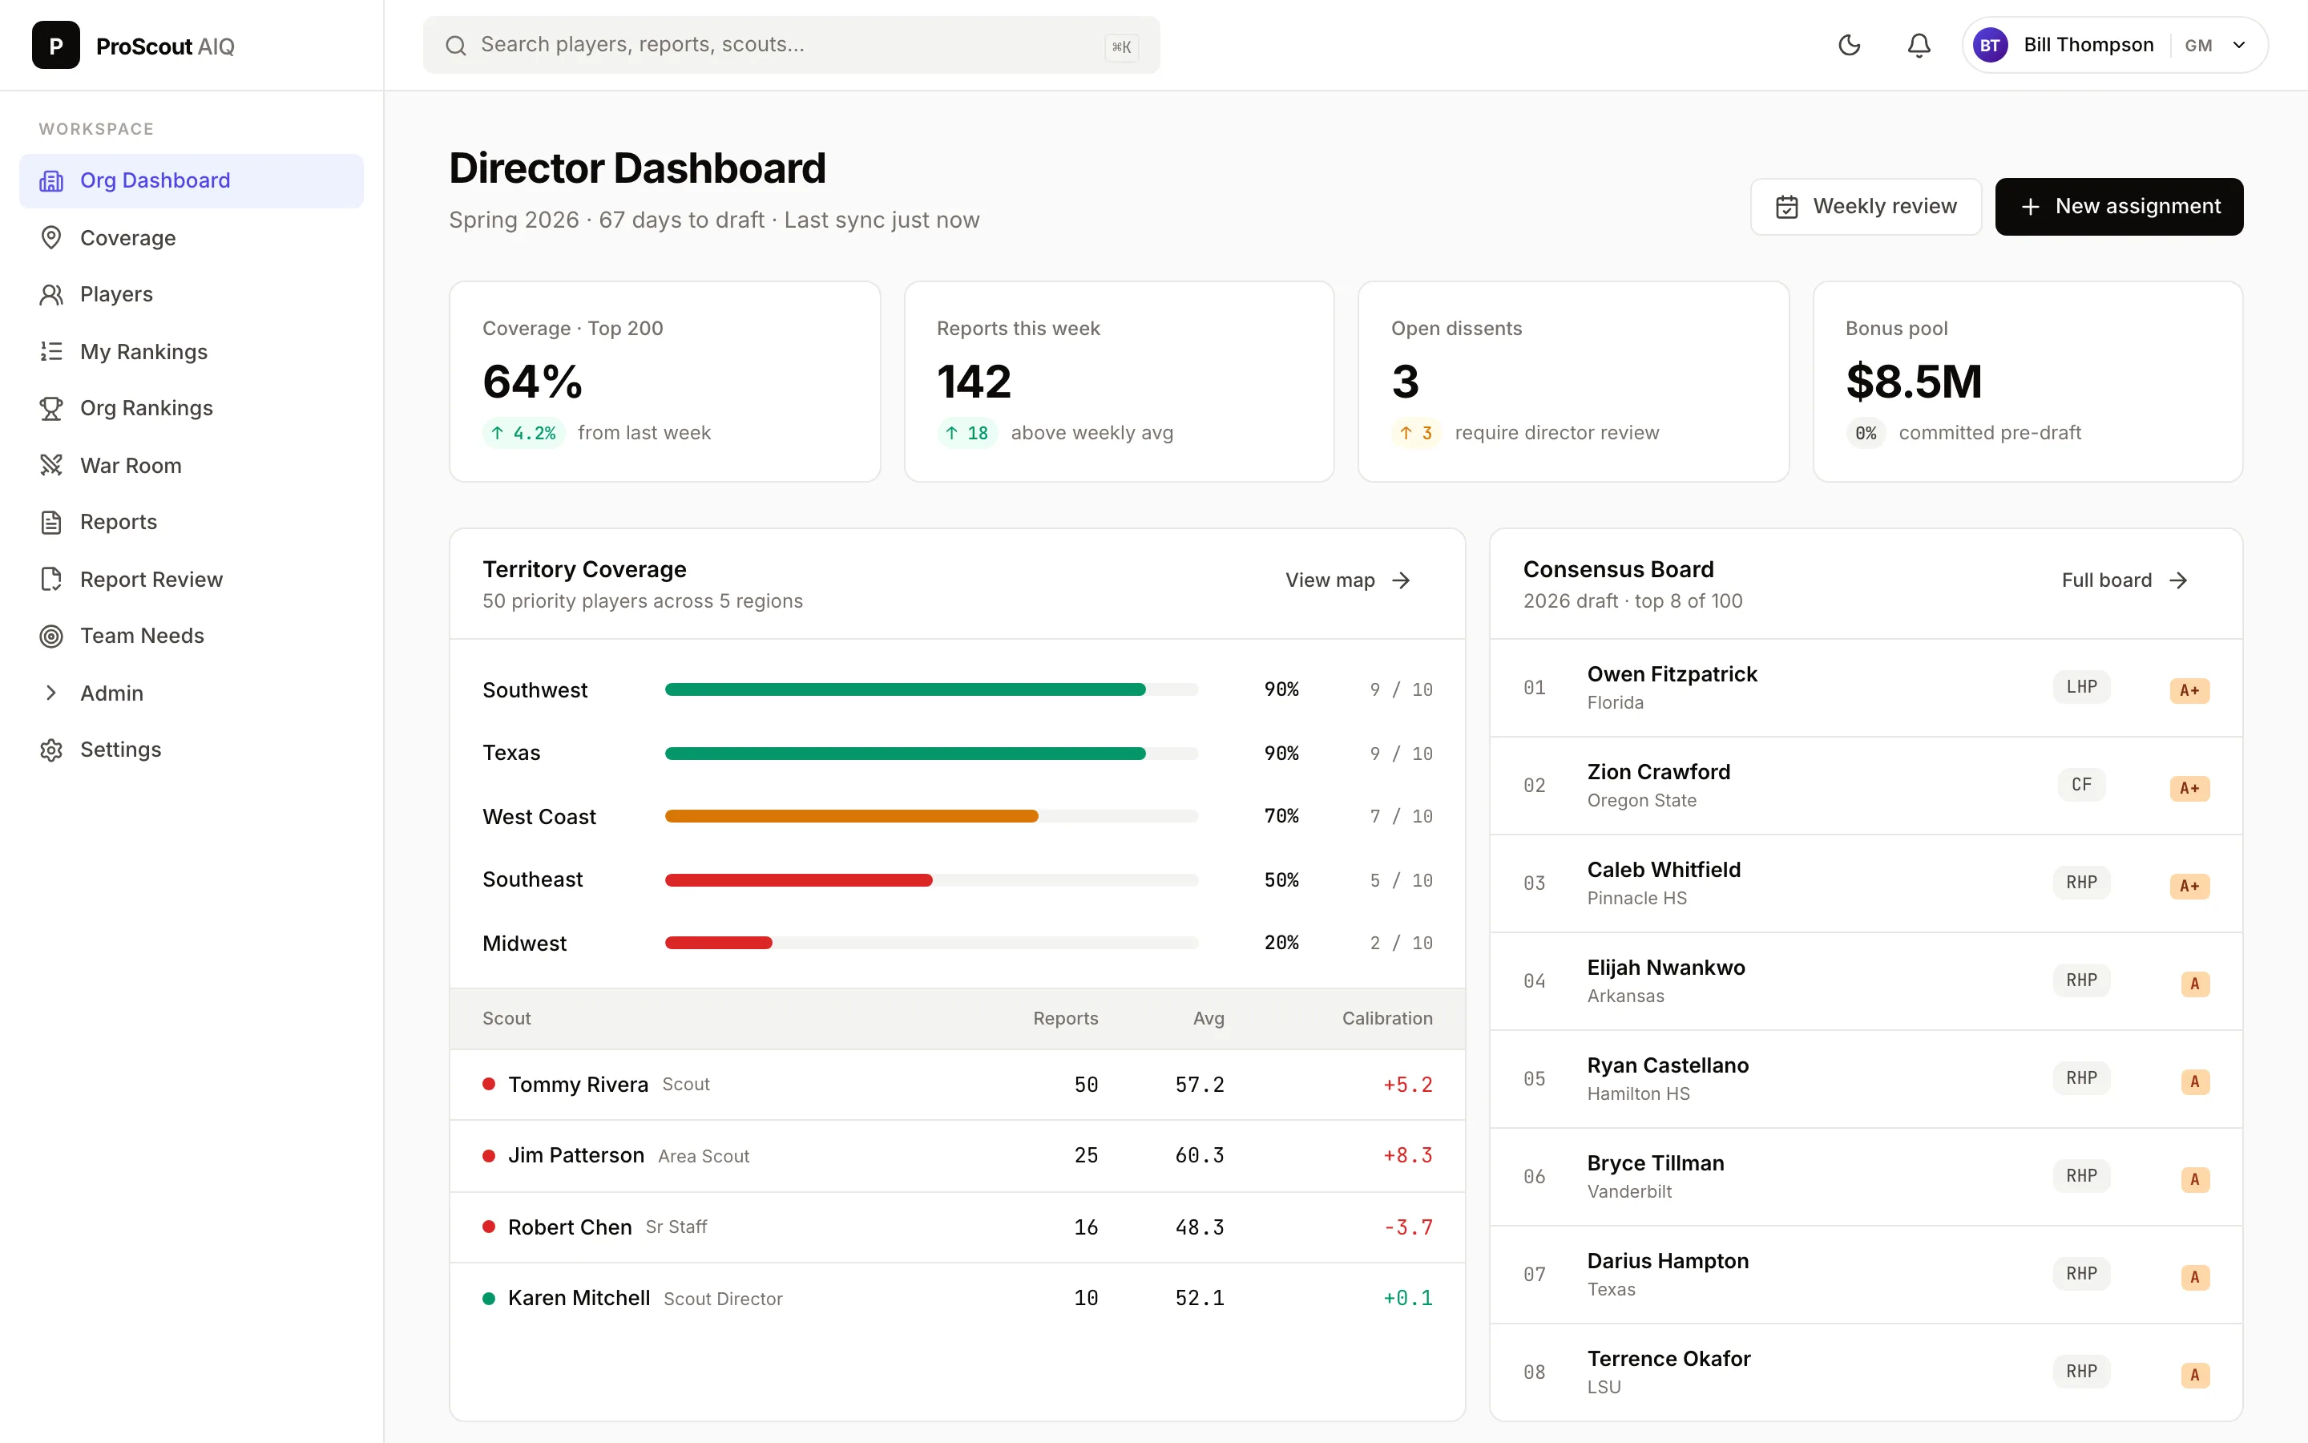The height and width of the screenshot is (1443, 2308).
Task: Click the arrow beside Full board
Action: [2178, 580]
